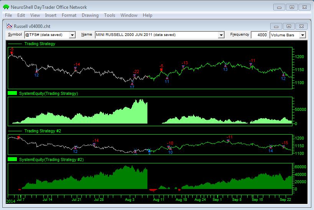Screen dimensions: 314x210
Task: Click the 60000 value on Strategy #2 equity axis
Action: (301, 167)
